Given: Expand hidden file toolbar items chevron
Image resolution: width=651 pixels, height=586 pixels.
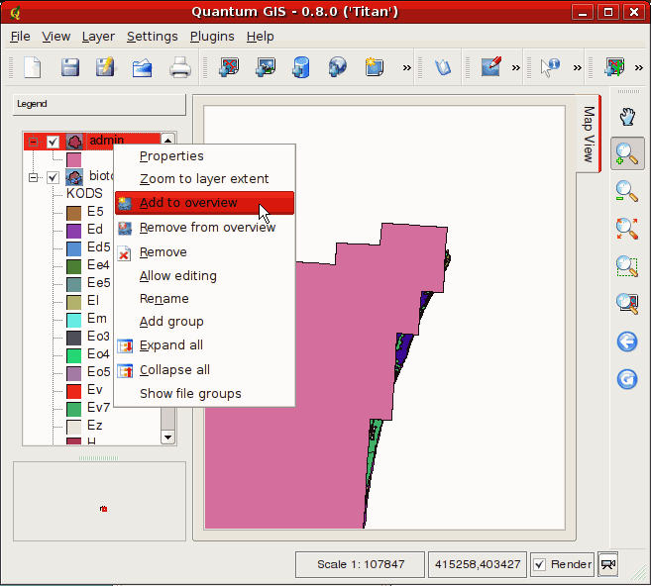Looking at the screenshot, I should [407, 67].
